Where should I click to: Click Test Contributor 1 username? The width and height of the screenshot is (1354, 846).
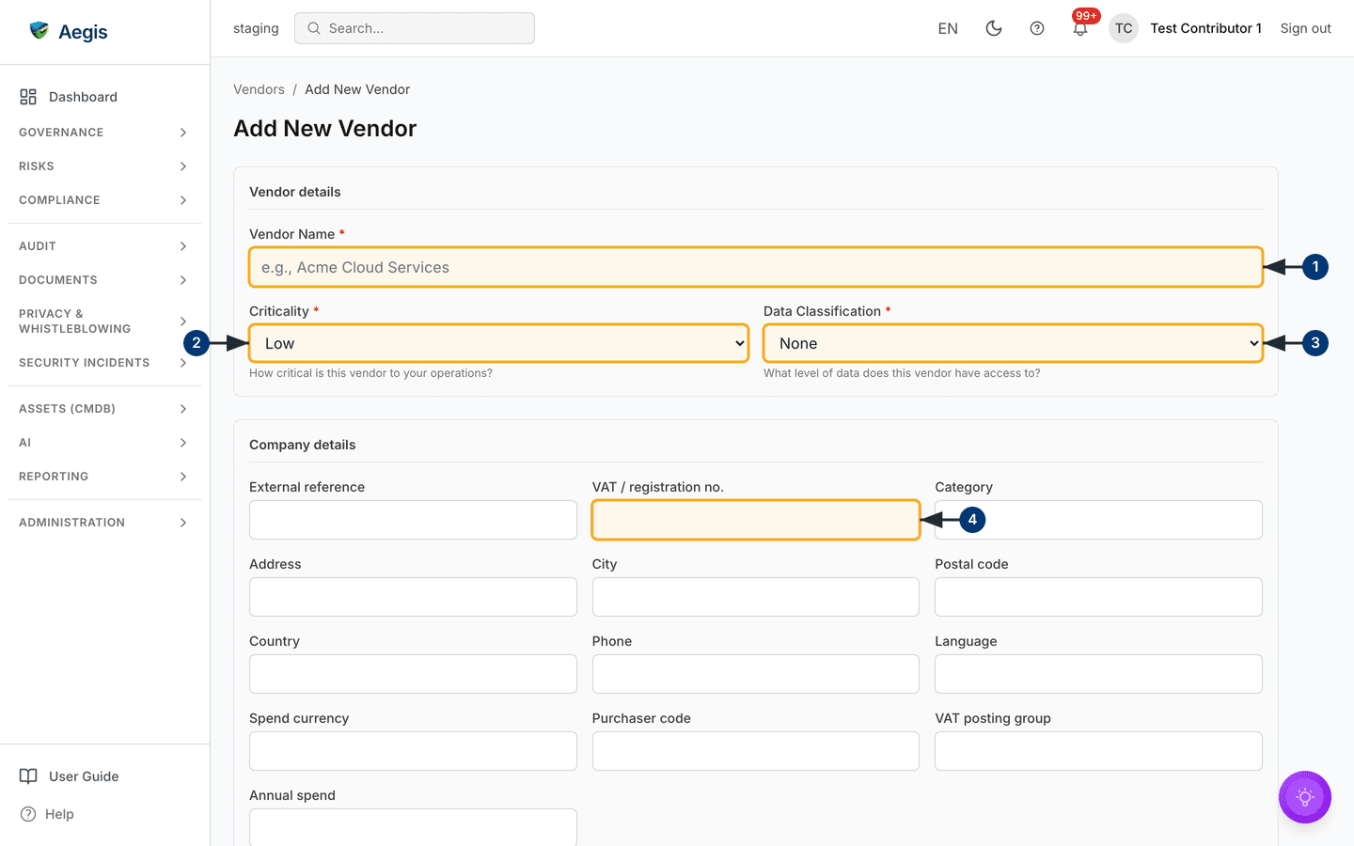click(1205, 28)
